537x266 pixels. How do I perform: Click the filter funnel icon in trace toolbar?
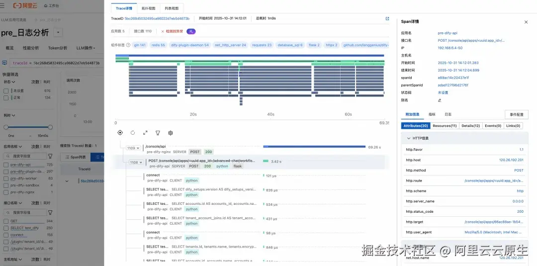158,133
